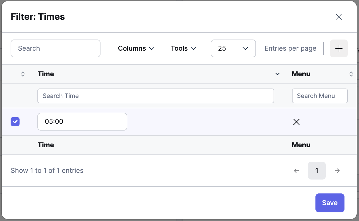Open the Columns dropdown
The height and width of the screenshot is (221, 359).
pyautogui.click(x=136, y=48)
